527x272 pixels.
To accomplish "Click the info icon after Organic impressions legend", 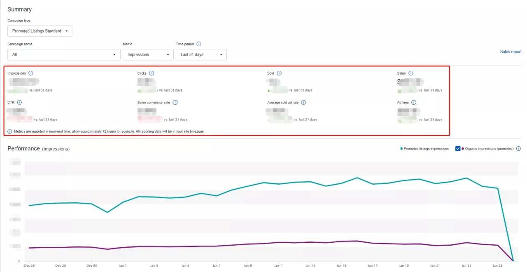I will tap(518, 149).
